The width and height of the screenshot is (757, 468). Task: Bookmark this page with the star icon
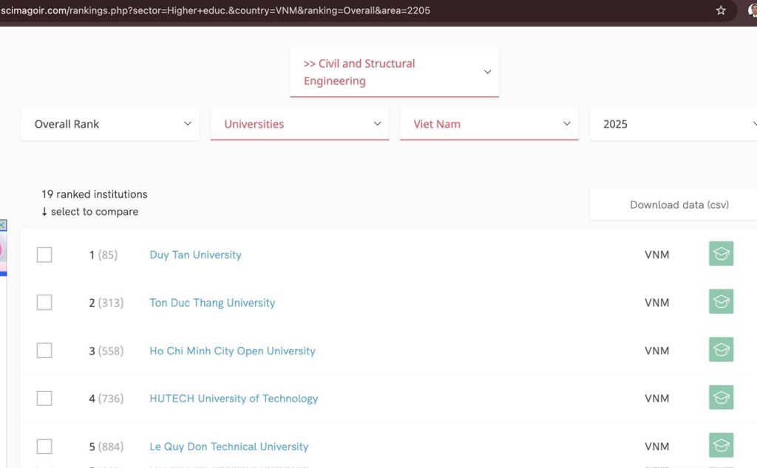click(721, 10)
